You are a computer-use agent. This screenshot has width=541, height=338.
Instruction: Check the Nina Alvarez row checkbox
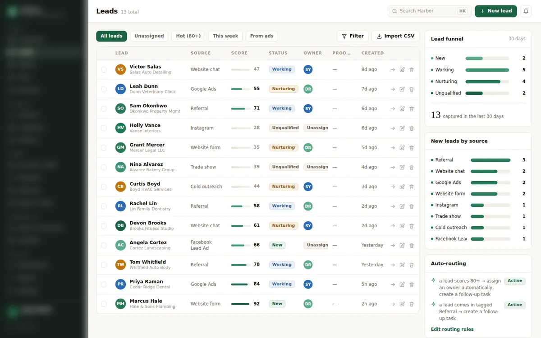[104, 167]
